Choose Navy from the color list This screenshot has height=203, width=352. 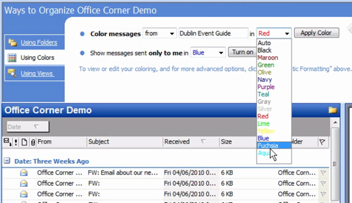(274, 80)
